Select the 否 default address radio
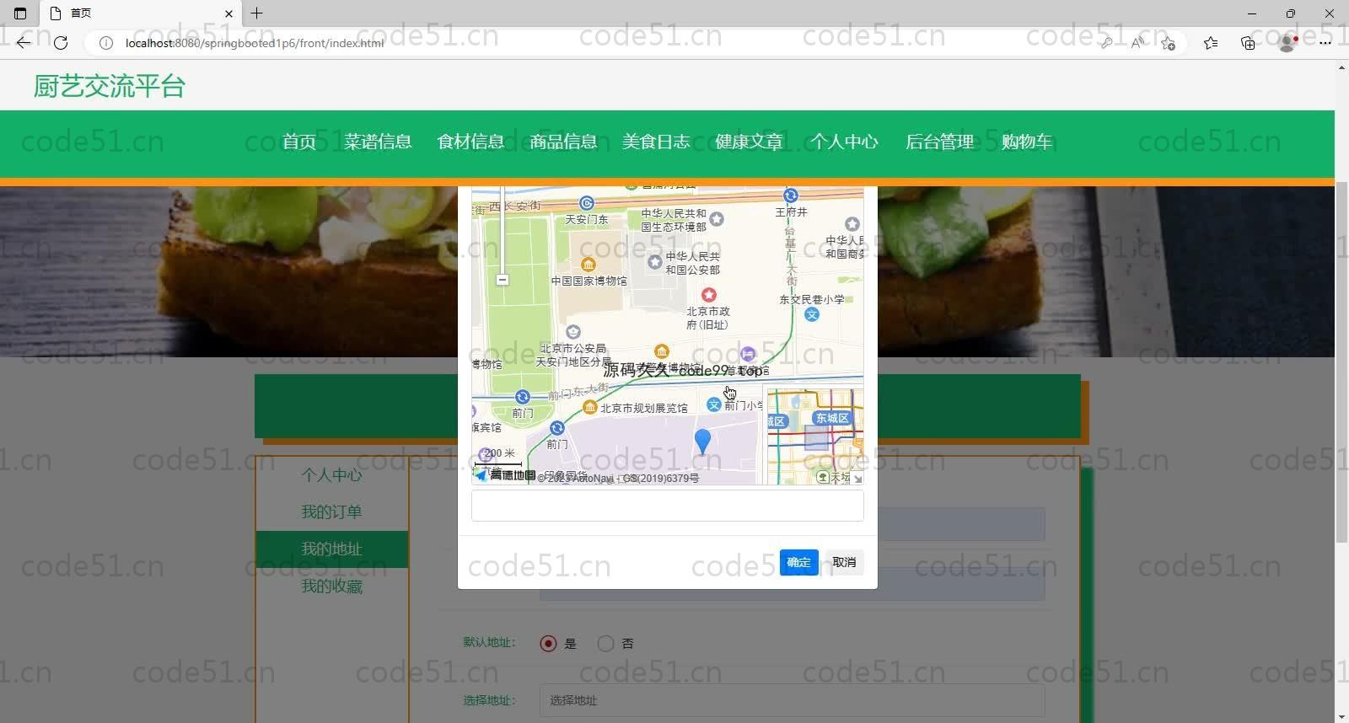This screenshot has height=723, width=1349. tap(605, 643)
